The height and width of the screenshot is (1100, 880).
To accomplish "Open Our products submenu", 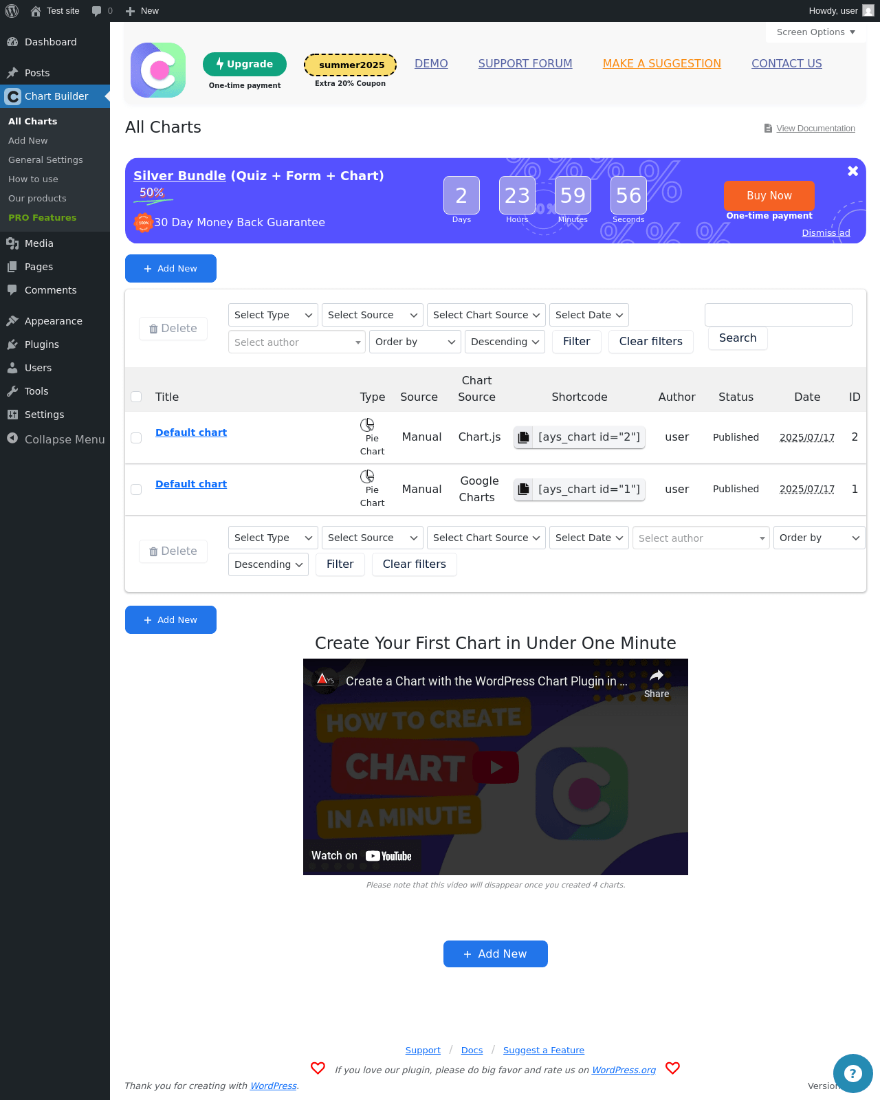I will coord(37,198).
